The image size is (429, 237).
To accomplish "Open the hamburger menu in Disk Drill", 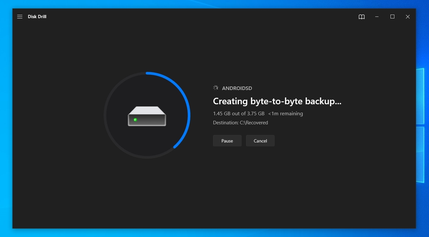I will tap(20, 17).
